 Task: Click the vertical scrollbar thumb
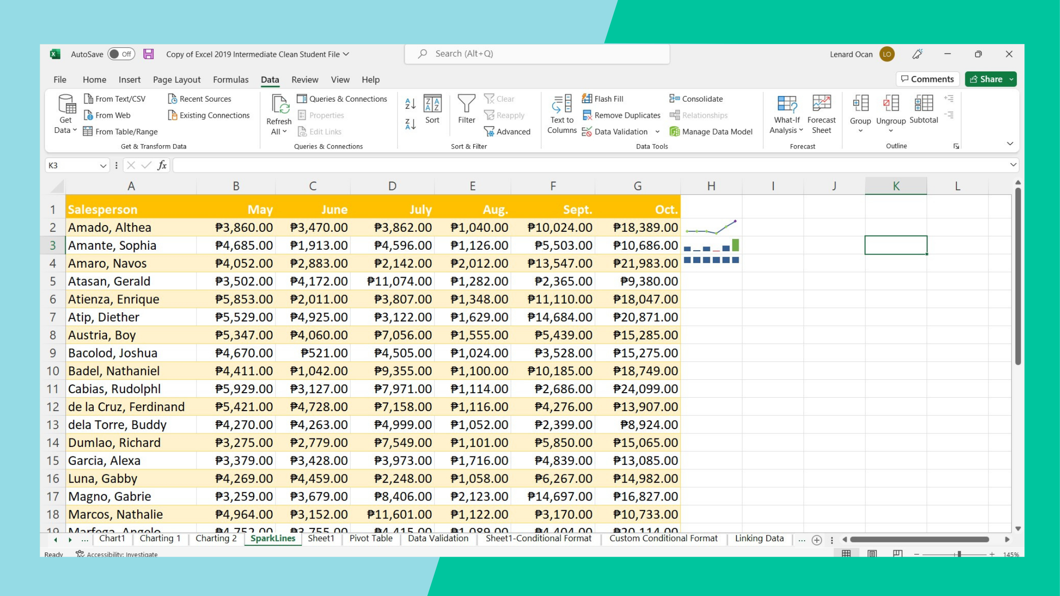pos(1017,276)
